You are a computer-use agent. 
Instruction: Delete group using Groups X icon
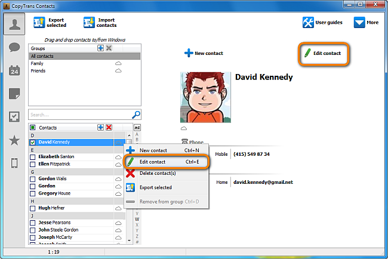coord(109,48)
